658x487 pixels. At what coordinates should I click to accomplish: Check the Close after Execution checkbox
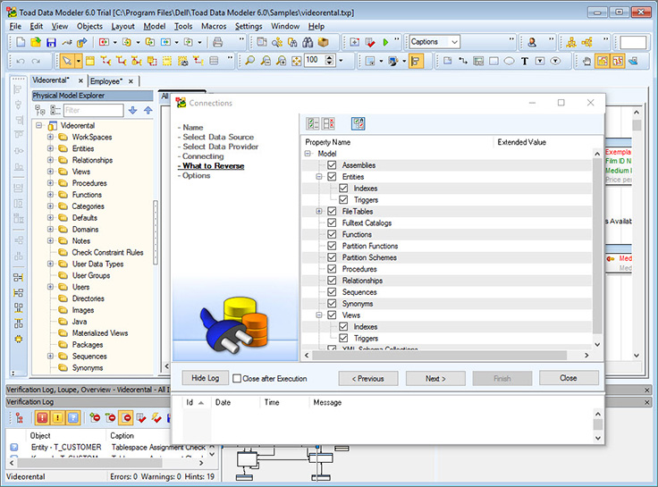(x=237, y=378)
